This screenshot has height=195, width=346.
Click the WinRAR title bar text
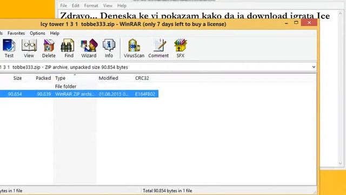(x=134, y=24)
